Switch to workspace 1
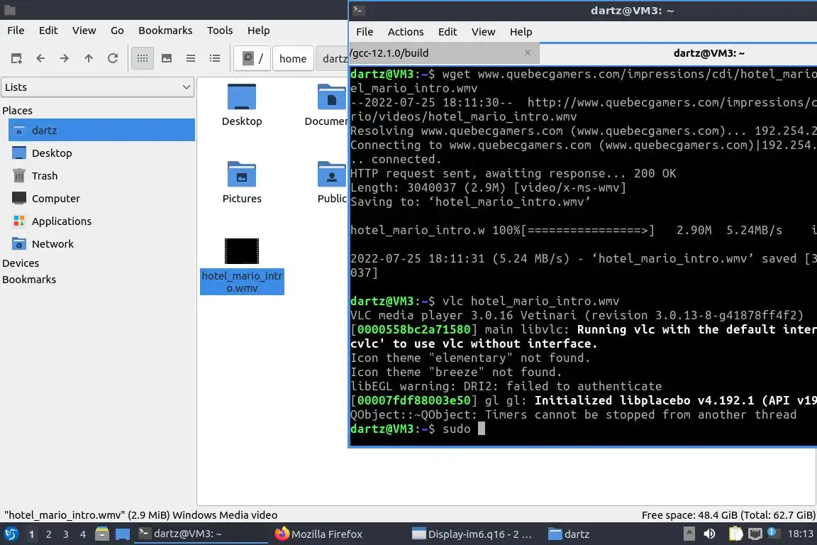The height and width of the screenshot is (545, 817). [32, 534]
